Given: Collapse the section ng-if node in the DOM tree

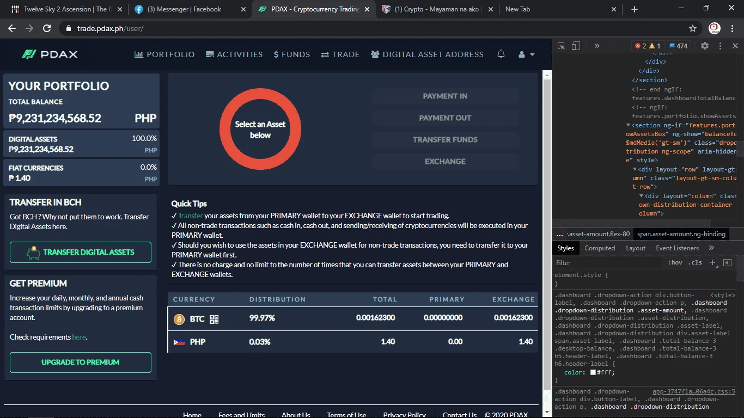Looking at the screenshot, I should point(628,126).
